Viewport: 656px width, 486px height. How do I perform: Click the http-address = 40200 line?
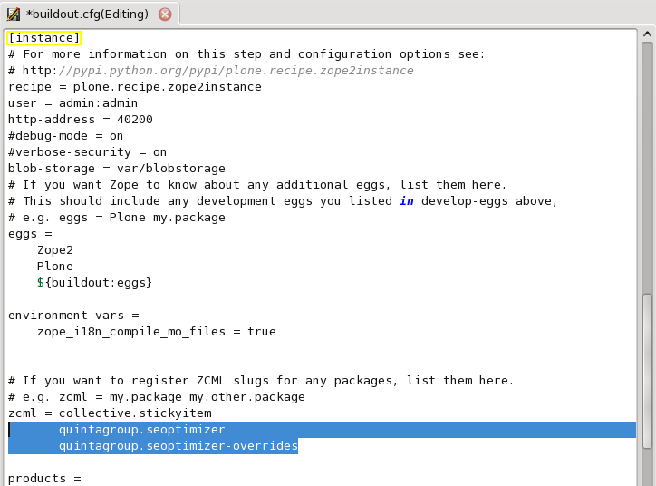[81, 120]
